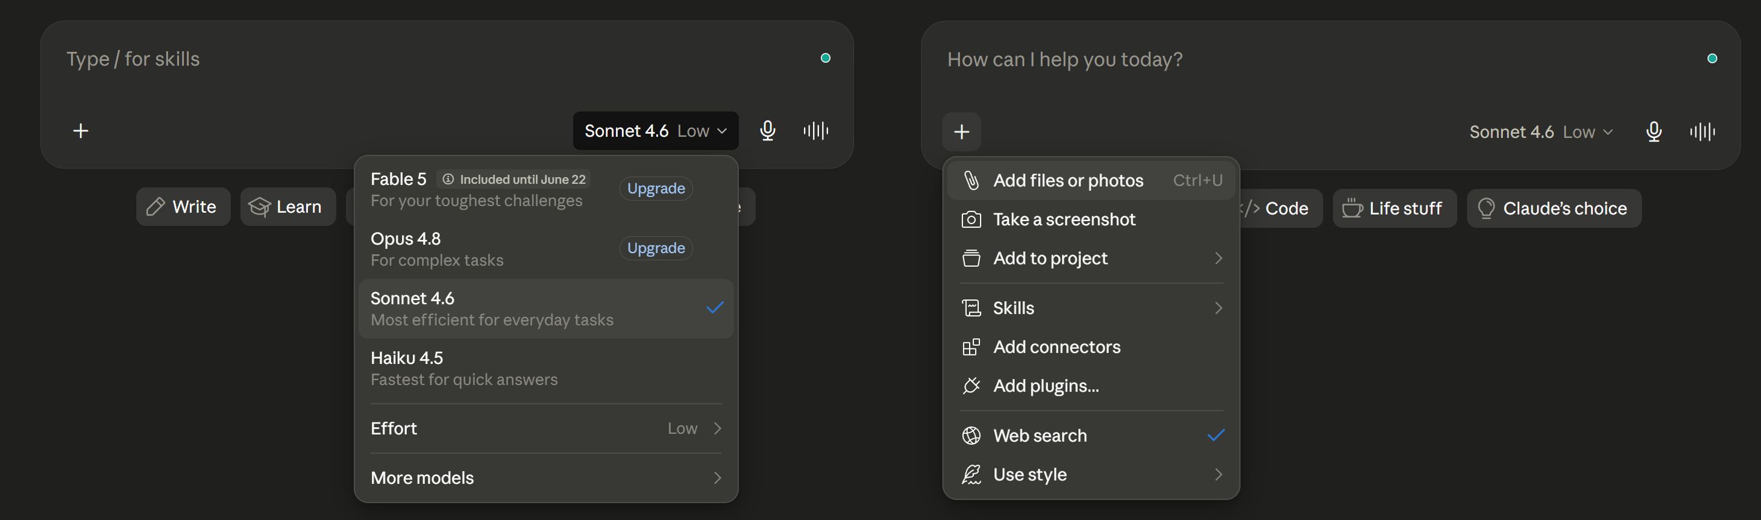This screenshot has width=1761, height=520.
Task: Open Add plugins... entry
Action: 1091,386
